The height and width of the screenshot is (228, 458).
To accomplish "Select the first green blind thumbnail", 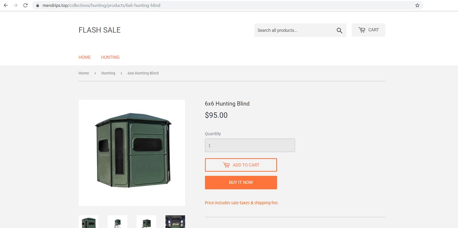I will (x=88, y=222).
